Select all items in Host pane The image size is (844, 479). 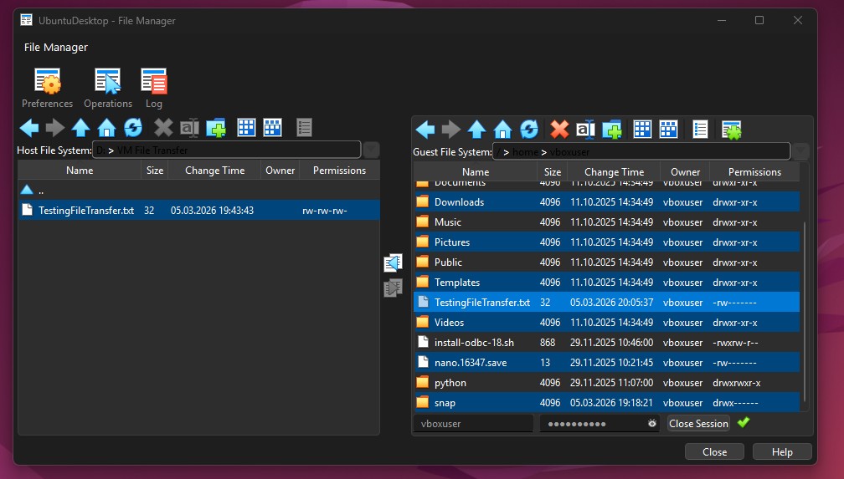tap(246, 128)
